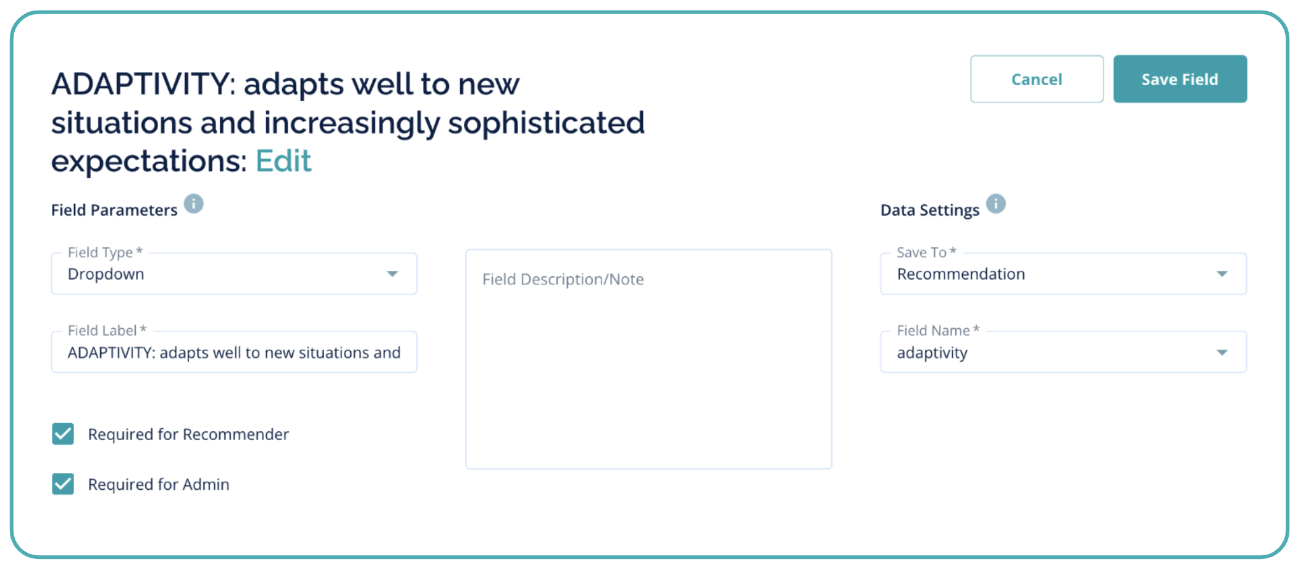Click the "Field Parameters" section heading
The image size is (1298, 570).
tap(114, 210)
